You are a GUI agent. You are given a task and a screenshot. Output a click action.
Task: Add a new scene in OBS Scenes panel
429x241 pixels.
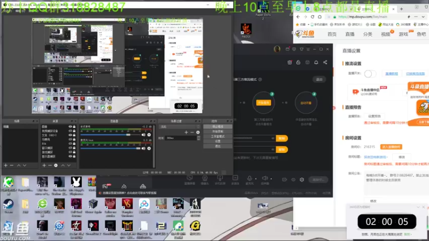pos(5,165)
